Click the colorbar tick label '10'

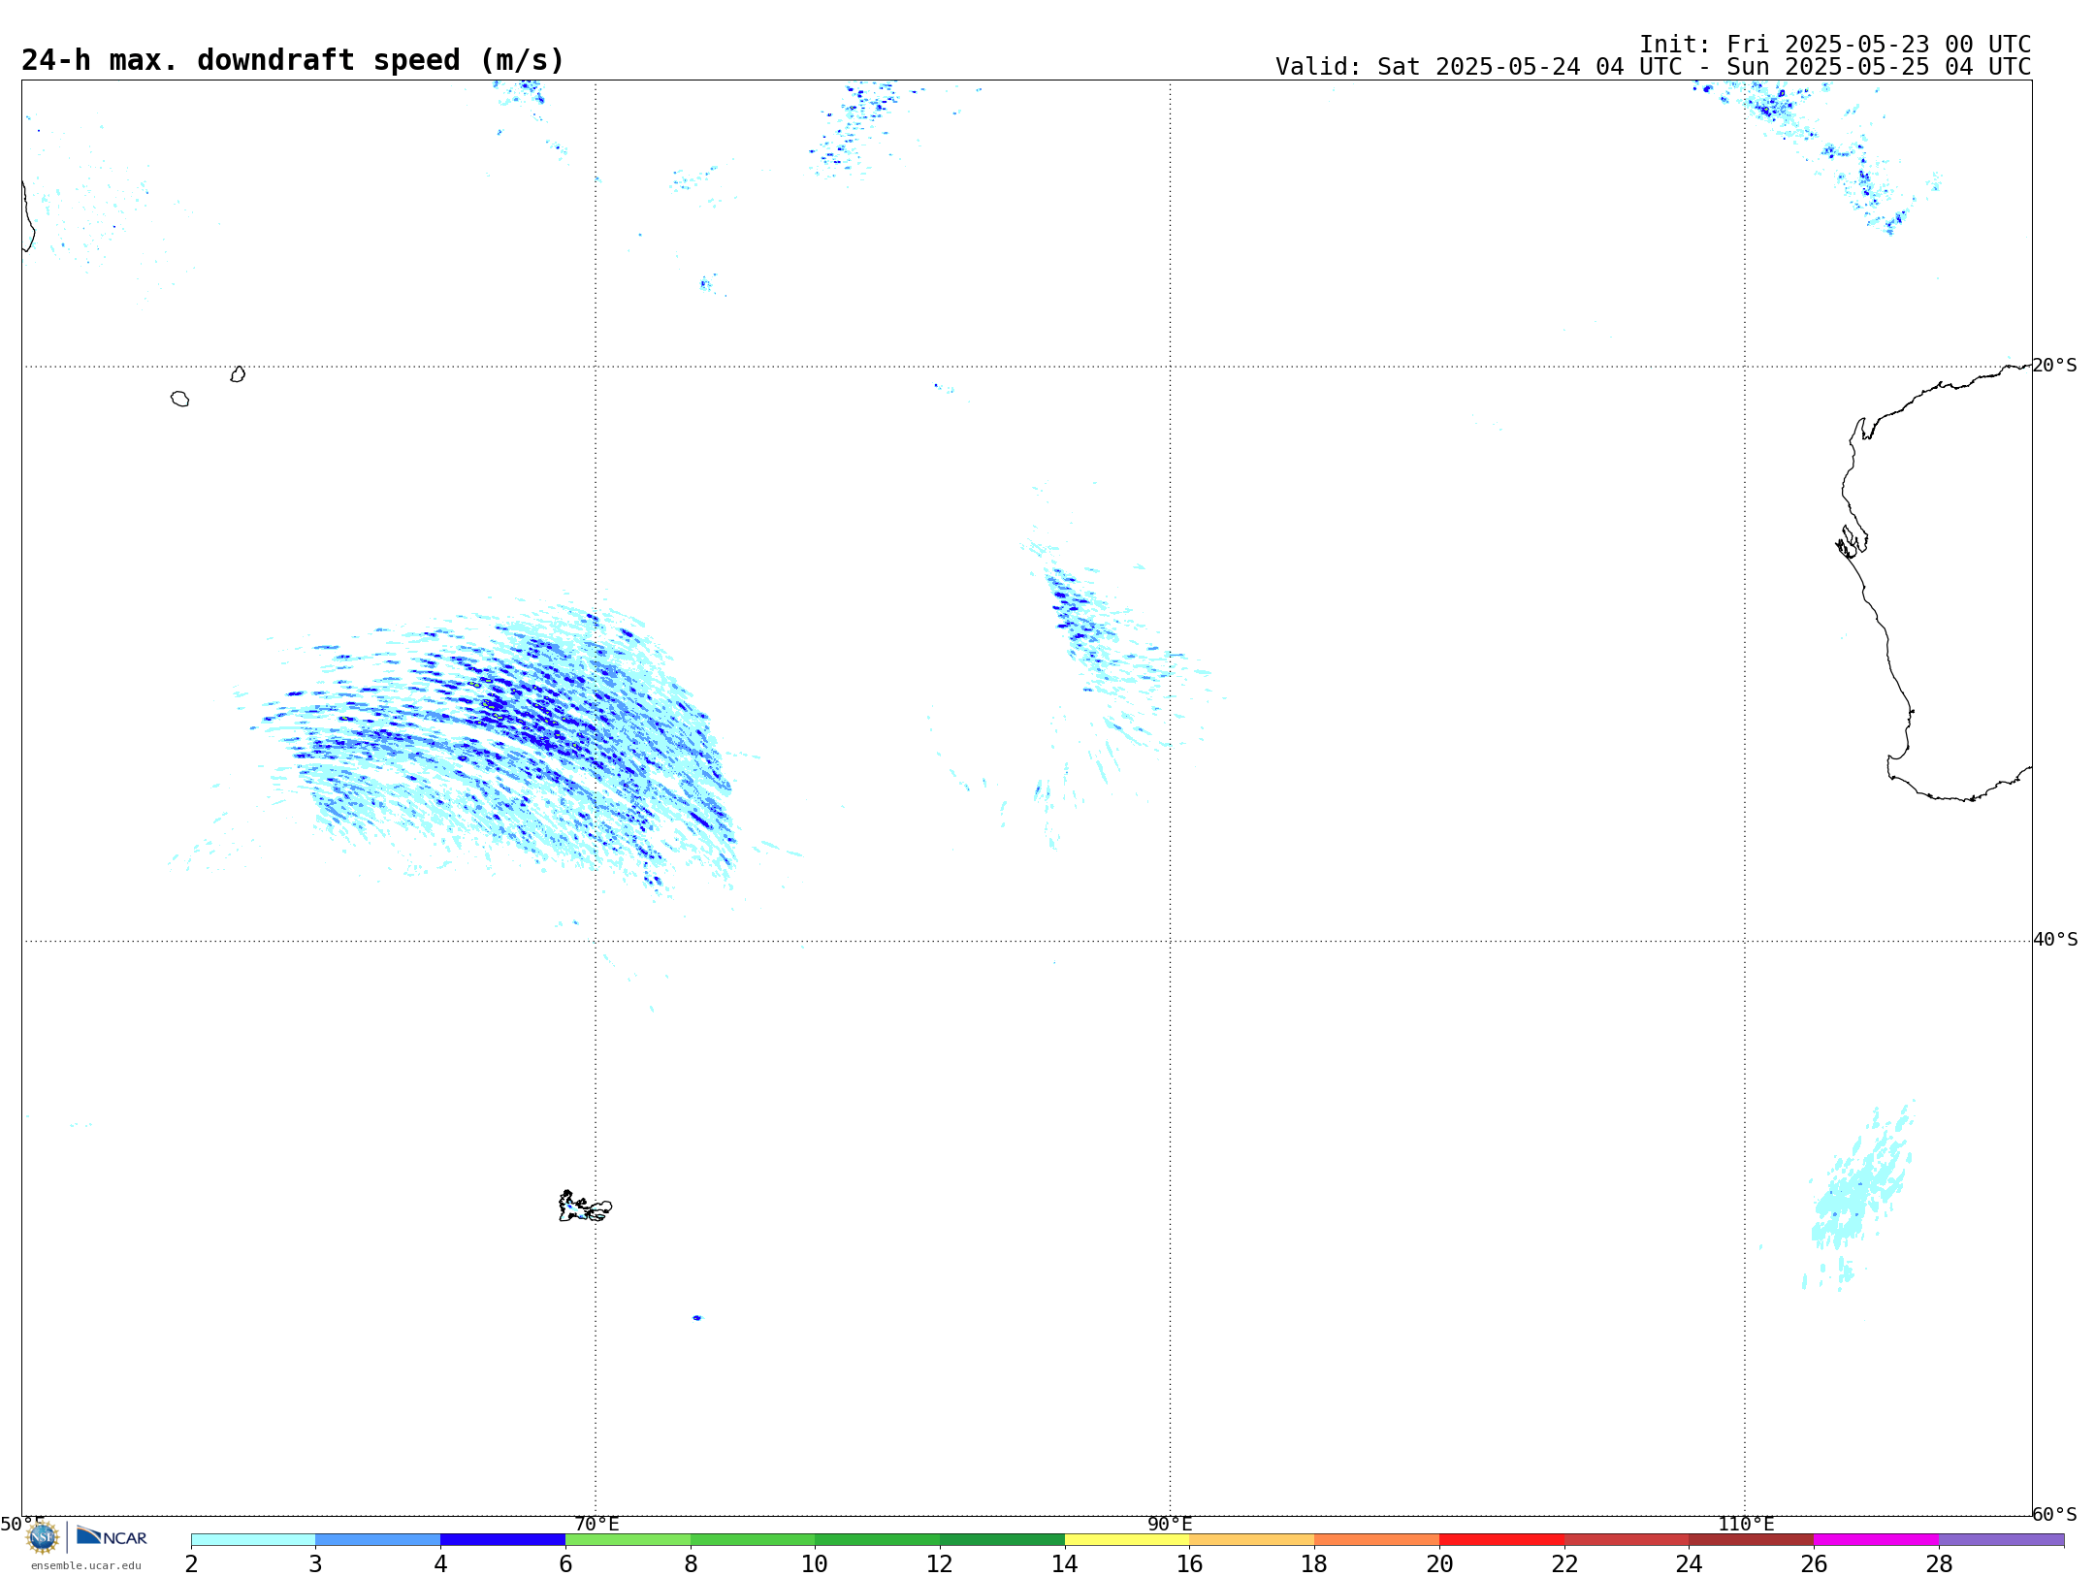(815, 1564)
